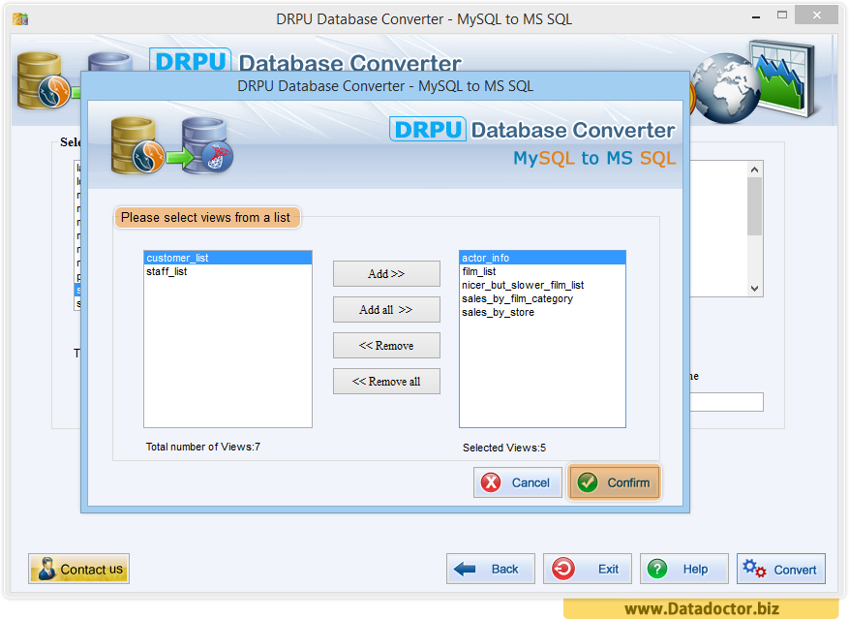Viewport: 849px width, 619px height.
Task: Click the scroll up arrow in background list
Action: [x=755, y=170]
